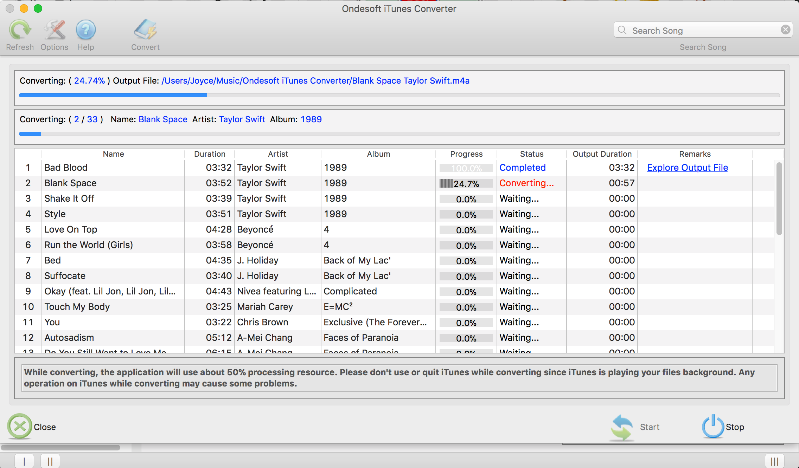Click the Artist column header to sort
The height and width of the screenshot is (468, 799).
(277, 154)
